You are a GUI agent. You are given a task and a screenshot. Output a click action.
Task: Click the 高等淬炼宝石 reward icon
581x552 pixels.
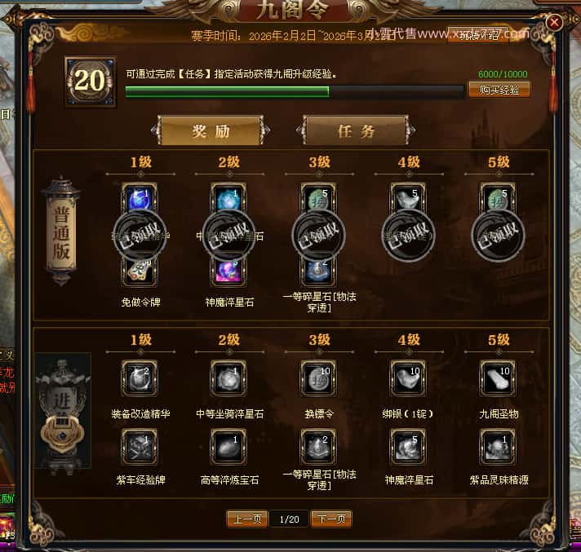[x=228, y=447]
